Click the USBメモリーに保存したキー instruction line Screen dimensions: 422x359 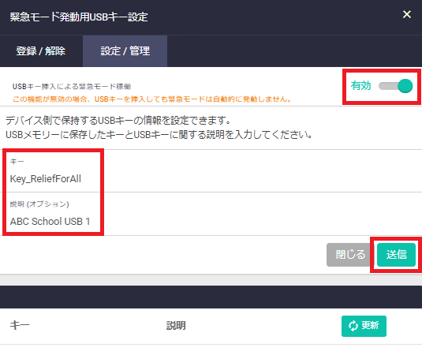tap(159, 134)
